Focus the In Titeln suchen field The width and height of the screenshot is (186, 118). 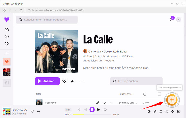click(x=136, y=81)
